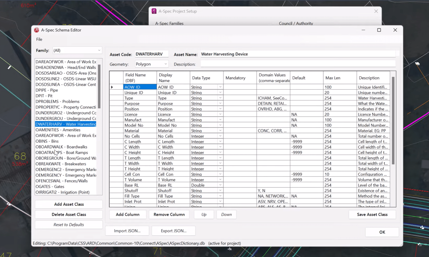Expand Data Type dropdown for AOW ID row

point(220,87)
